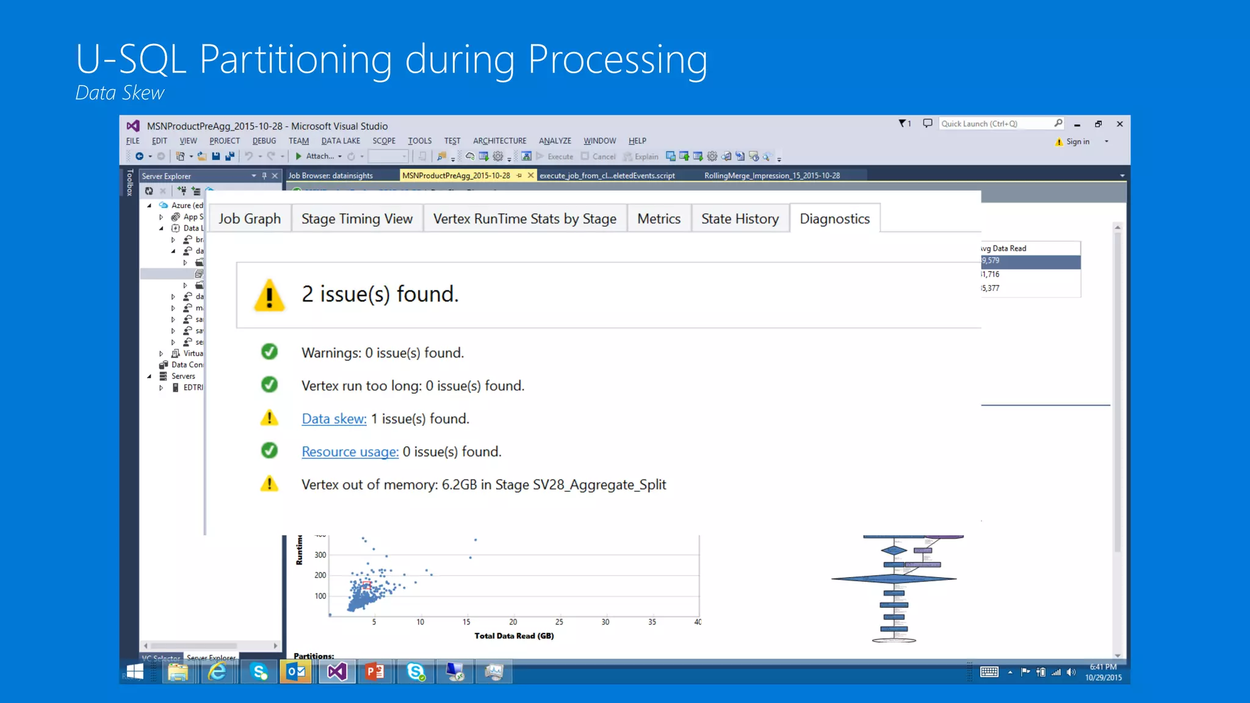Click the Open File folder icon
This screenshot has width=1250, height=703.
click(202, 156)
